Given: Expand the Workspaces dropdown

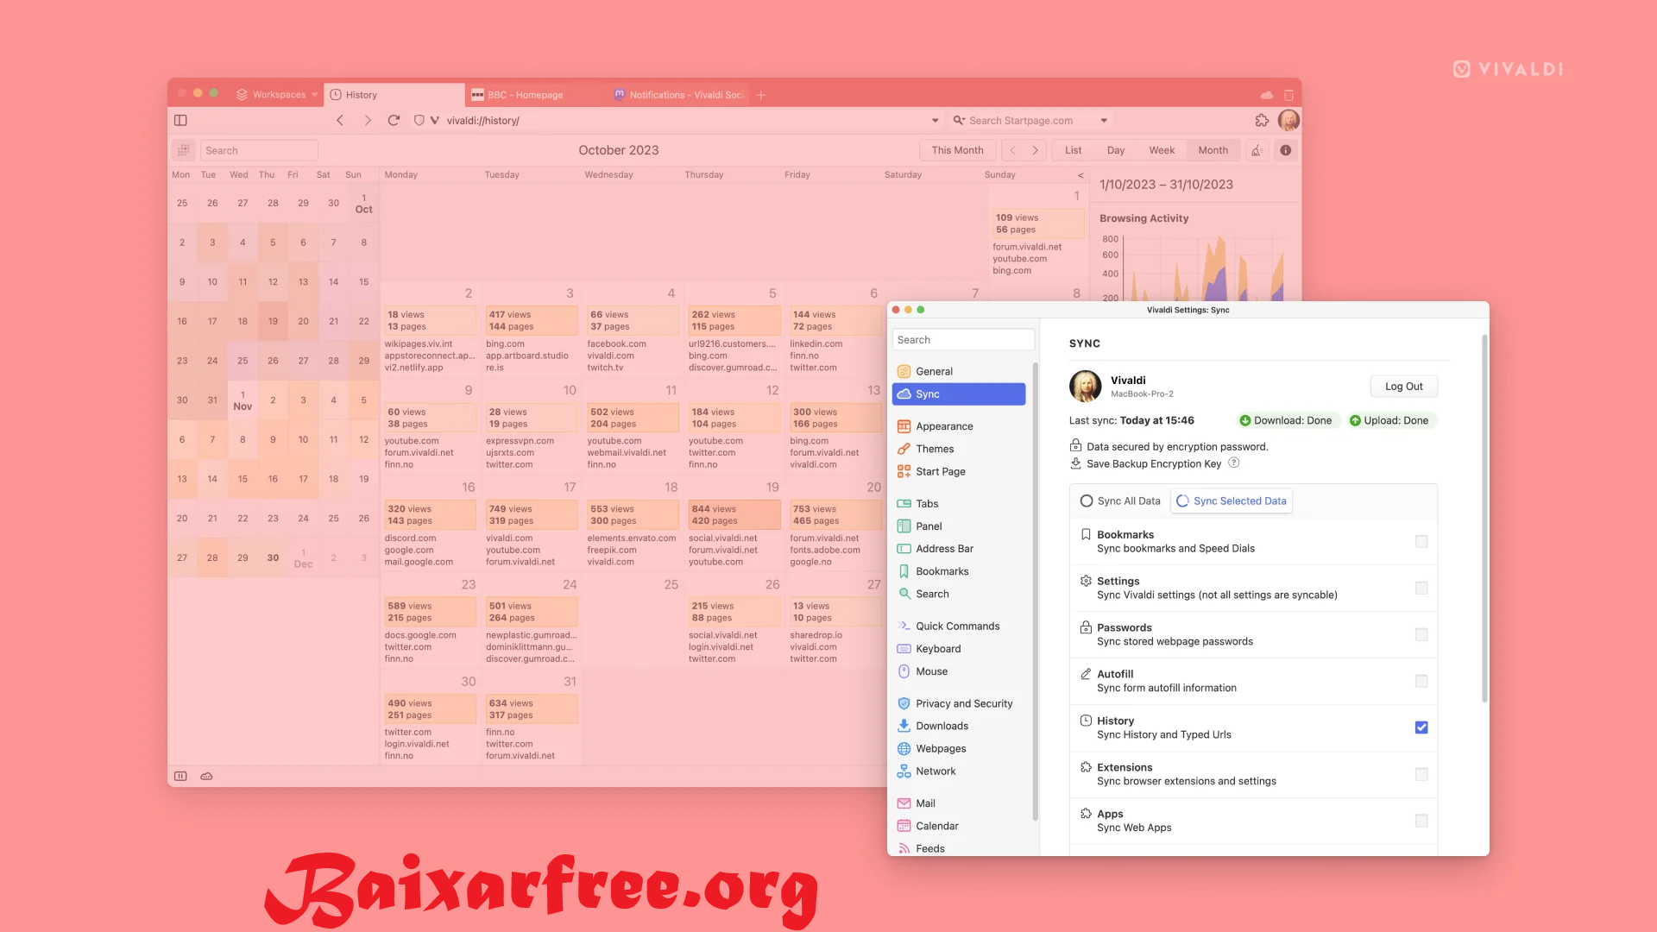Looking at the screenshot, I should (278, 95).
